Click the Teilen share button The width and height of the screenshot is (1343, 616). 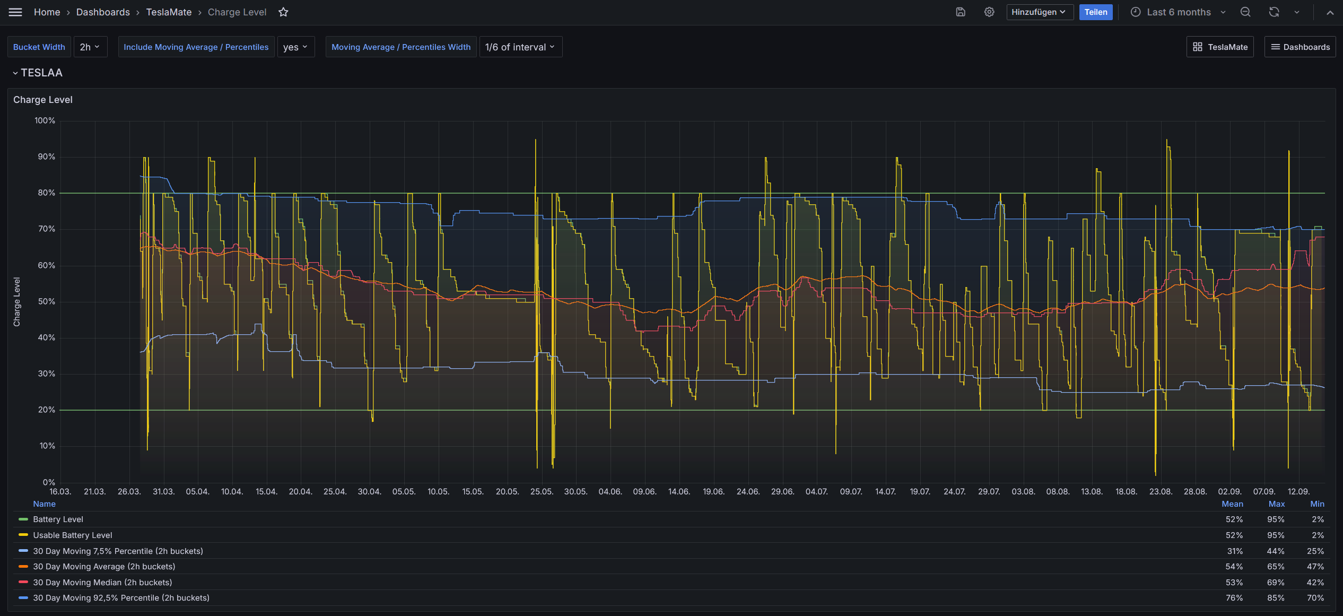pos(1096,12)
